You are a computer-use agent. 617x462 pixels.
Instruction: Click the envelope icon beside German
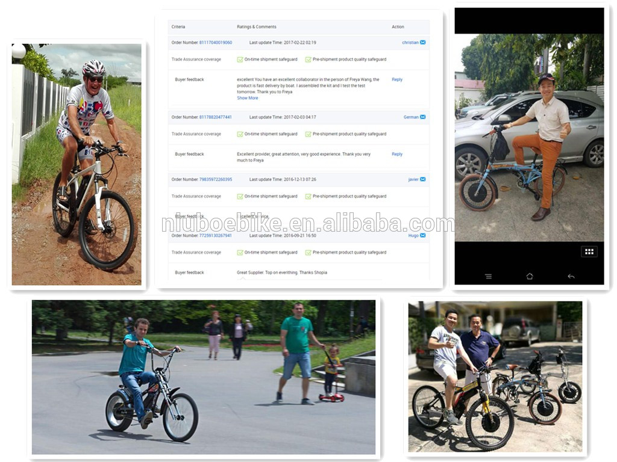422,117
